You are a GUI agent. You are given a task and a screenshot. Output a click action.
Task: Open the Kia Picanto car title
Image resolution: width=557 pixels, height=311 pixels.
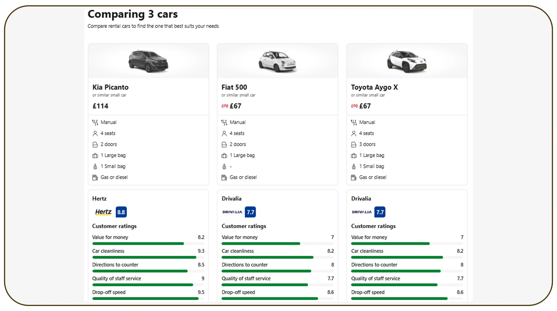click(x=110, y=87)
